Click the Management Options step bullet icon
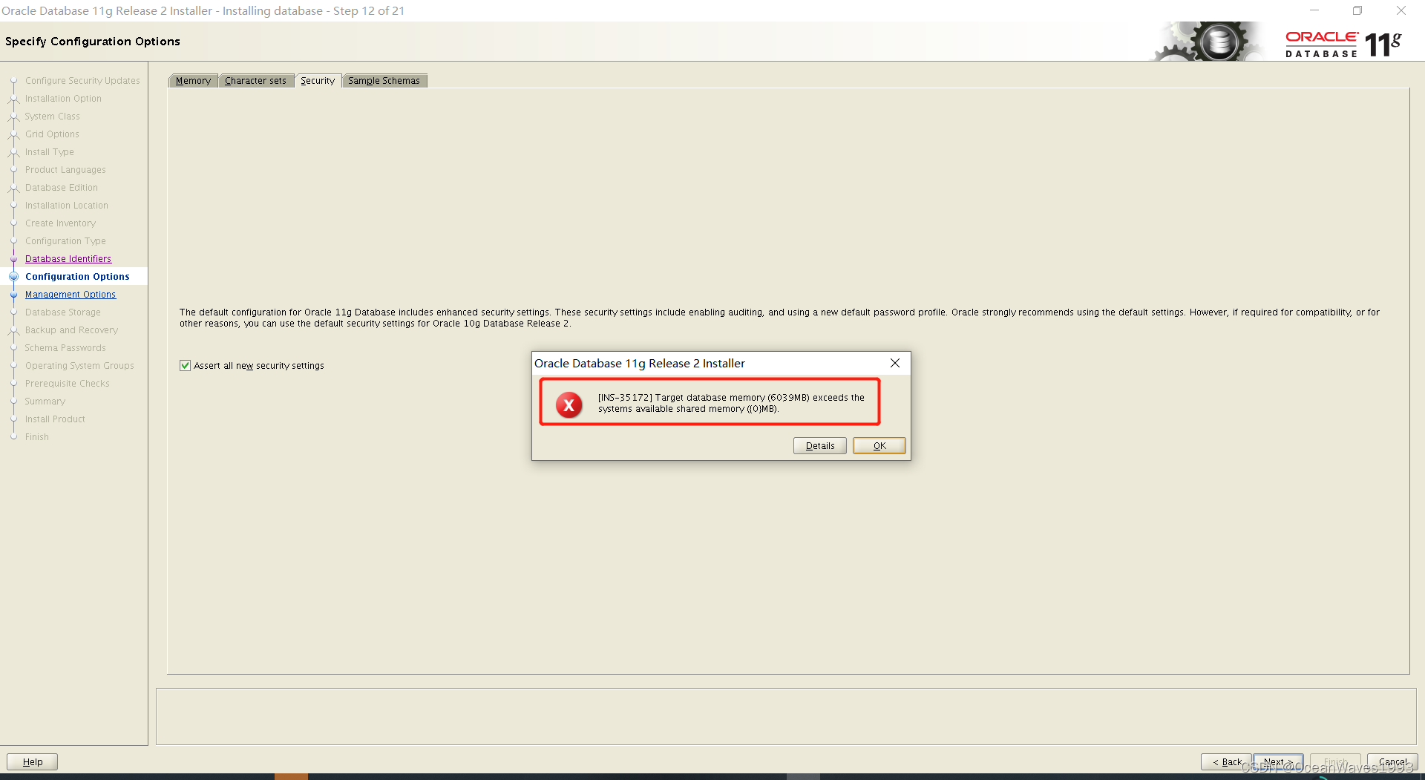 coord(13,295)
